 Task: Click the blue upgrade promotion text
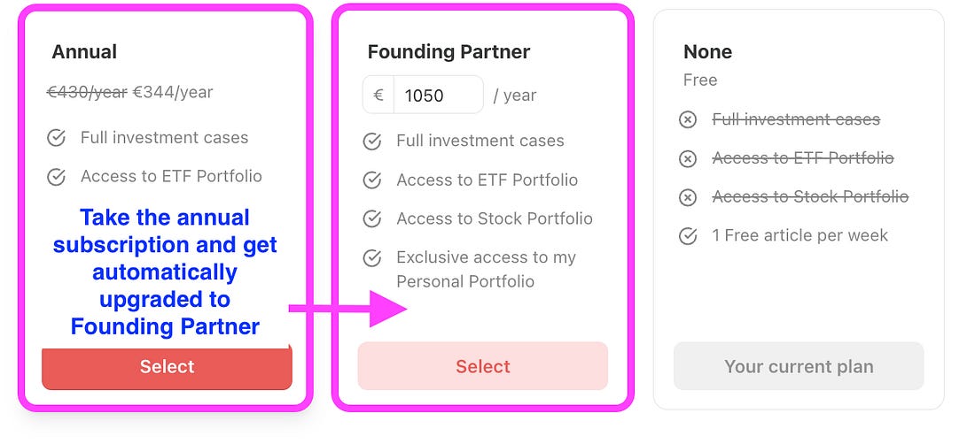pyautogui.click(x=165, y=272)
